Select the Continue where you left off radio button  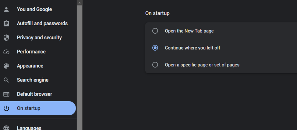click(155, 48)
